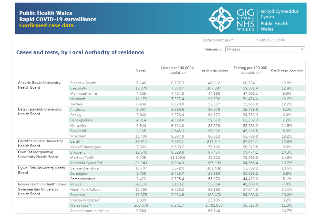Viewport: 322px width, 214px height.
Task: Click the Monmouthshire row name
Action: [84, 94]
